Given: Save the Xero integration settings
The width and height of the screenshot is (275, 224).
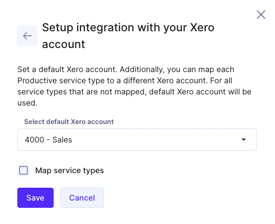Looking at the screenshot, I should click(x=35, y=198).
